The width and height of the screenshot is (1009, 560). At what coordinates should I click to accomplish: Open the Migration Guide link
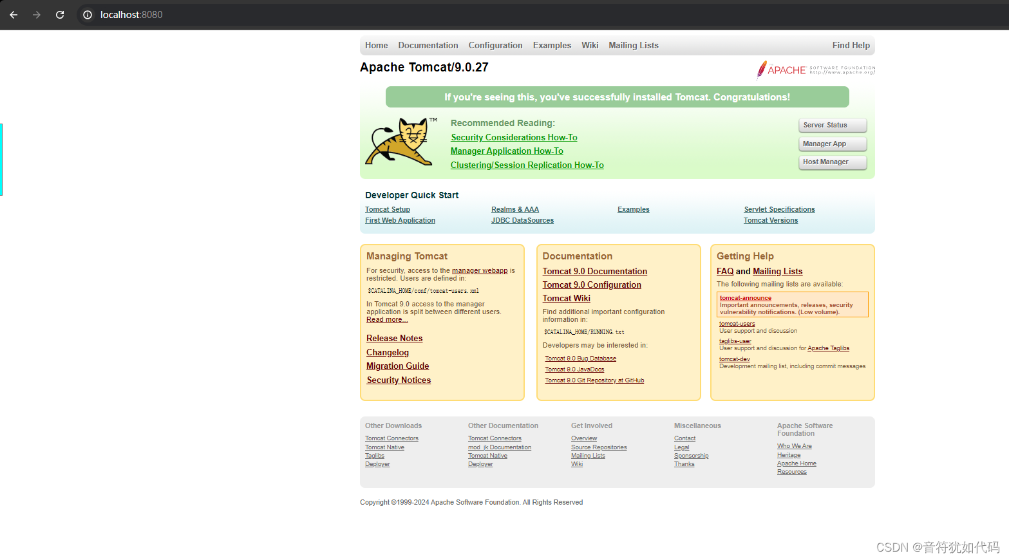(x=398, y=366)
